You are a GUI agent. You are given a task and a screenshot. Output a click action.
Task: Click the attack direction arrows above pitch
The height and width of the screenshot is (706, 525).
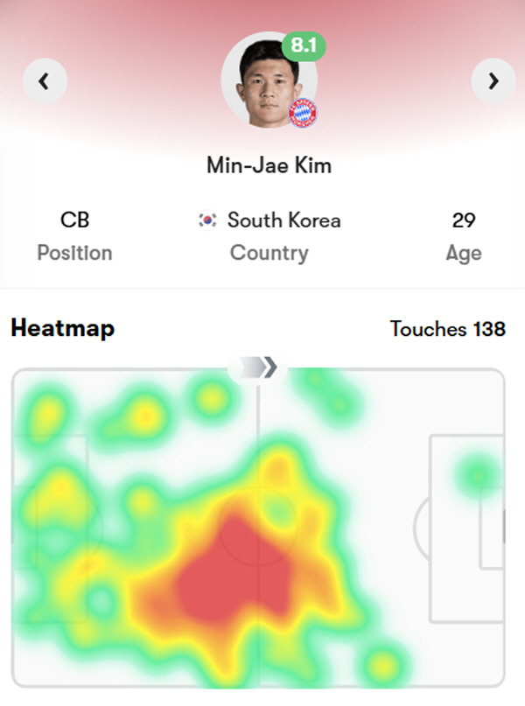click(x=258, y=367)
